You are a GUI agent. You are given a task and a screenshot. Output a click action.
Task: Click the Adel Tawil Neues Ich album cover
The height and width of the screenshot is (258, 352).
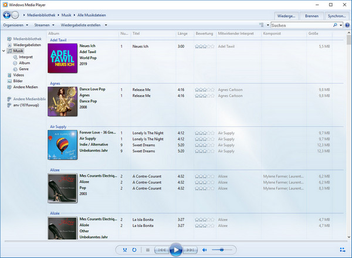[x=62, y=58]
